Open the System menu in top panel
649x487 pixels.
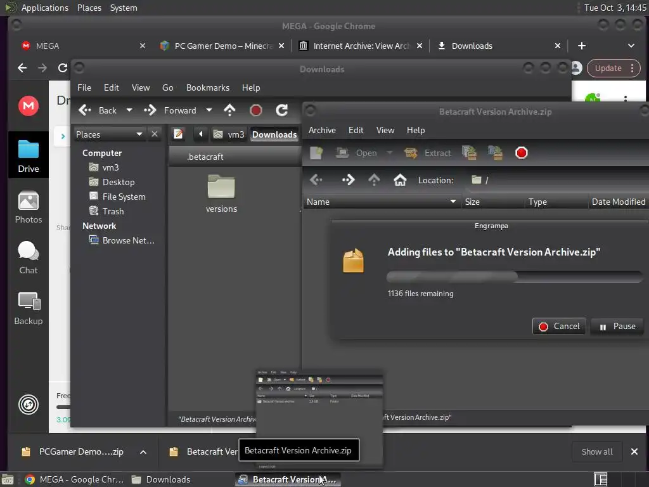coord(124,8)
